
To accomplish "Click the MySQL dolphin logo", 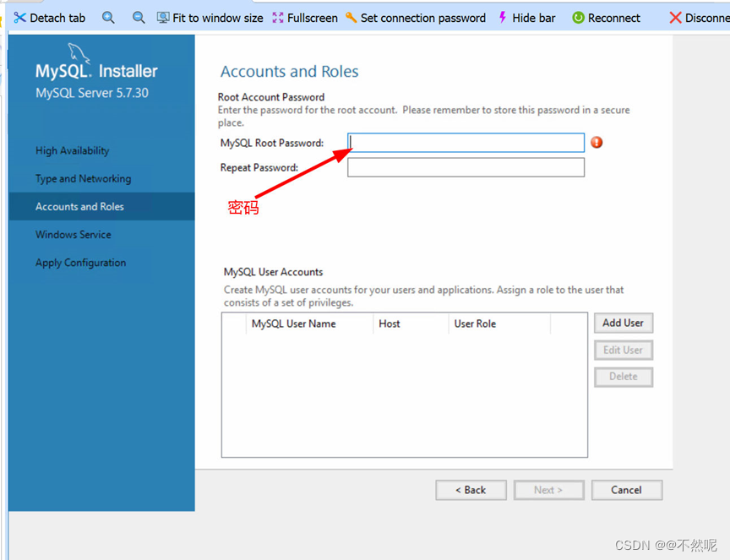I will pos(79,52).
